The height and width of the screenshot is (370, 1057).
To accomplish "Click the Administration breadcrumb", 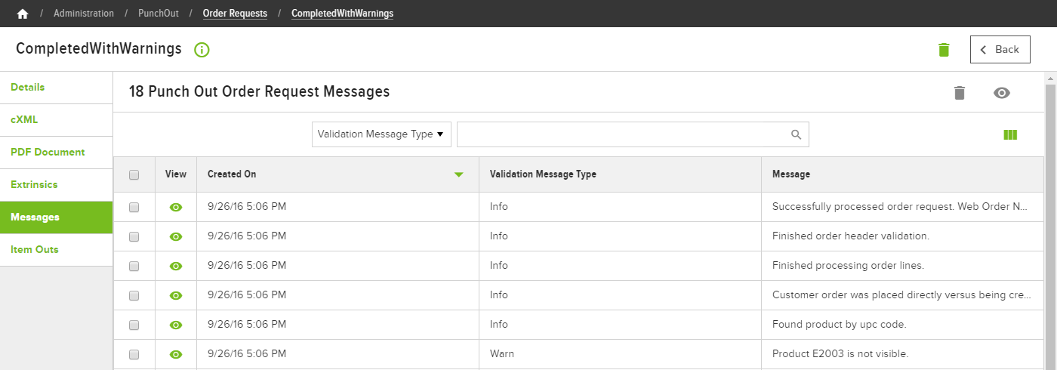I will (84, 14).
